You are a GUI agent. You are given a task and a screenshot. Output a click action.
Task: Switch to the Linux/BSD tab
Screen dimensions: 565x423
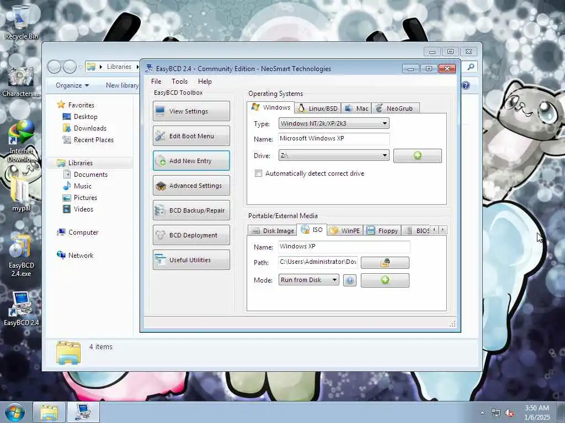(318, 109)
